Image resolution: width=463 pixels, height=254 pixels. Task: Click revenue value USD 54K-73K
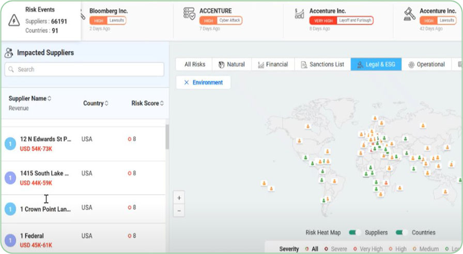pos(36,149)
